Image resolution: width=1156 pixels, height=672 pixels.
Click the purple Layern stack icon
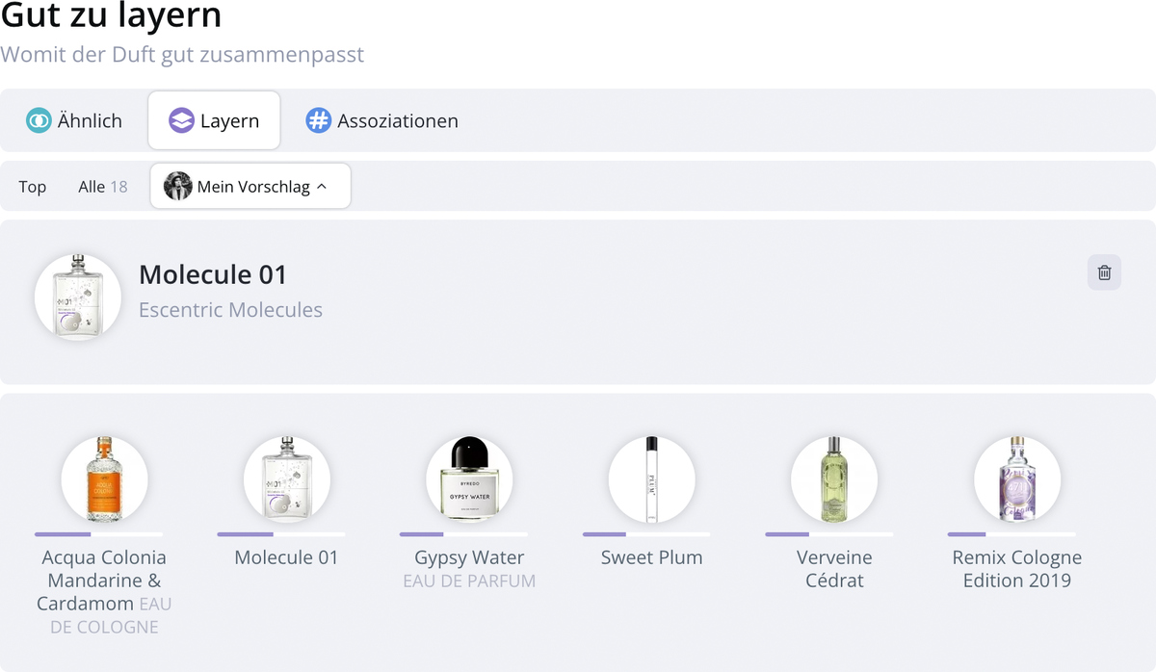pyautogui.click(x=181, y=120)
